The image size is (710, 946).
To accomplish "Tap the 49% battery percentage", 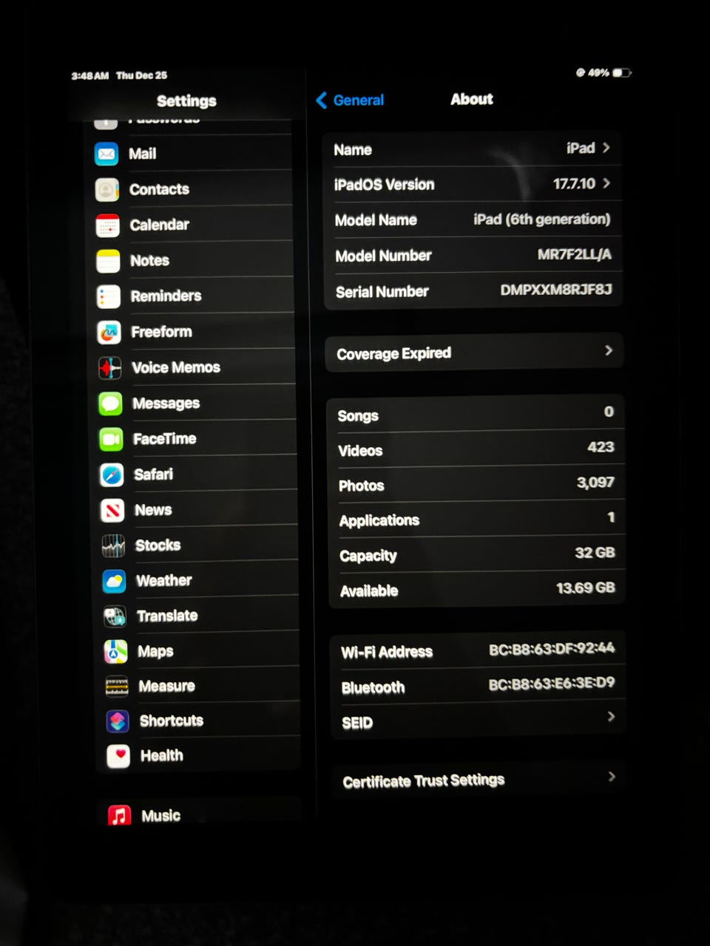I will tap(598, 72).
